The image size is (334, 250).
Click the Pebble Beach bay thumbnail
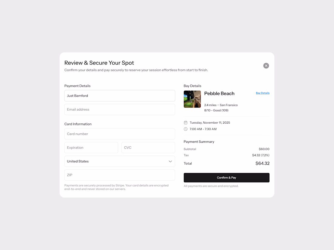192,99
